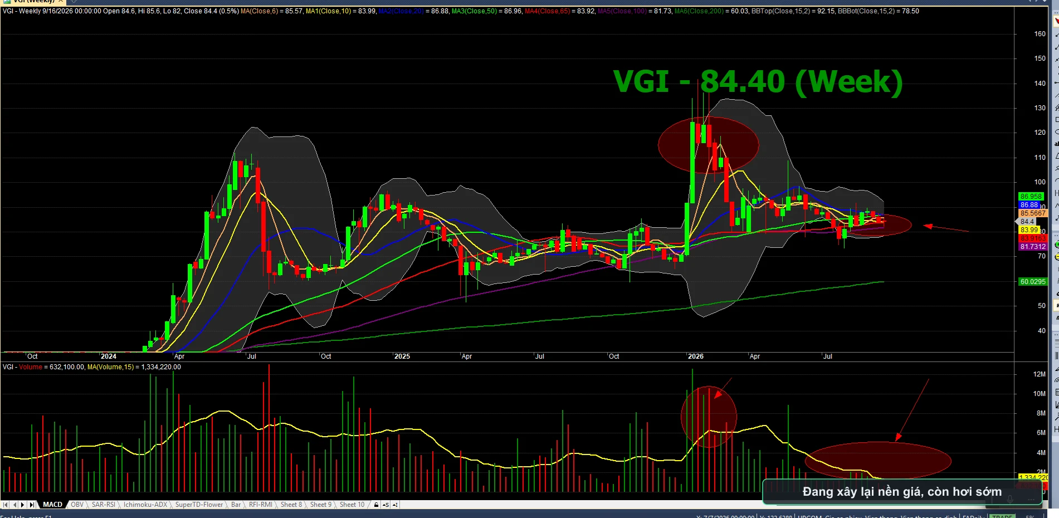This screenshot has width=1059, height=518.
Task: Click the green 60.0295 MA200 label
Action: [x=1033, y=282]
